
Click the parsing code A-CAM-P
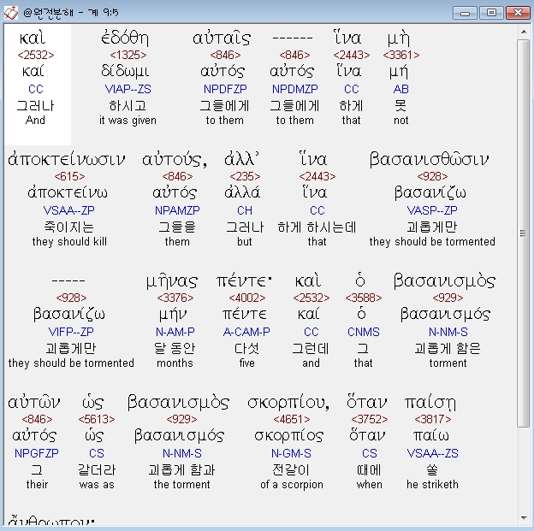point(246,332)
